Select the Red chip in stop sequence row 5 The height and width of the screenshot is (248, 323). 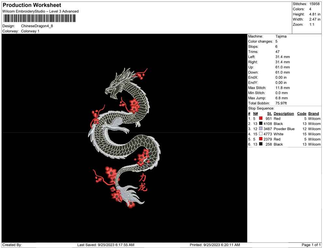260,139
